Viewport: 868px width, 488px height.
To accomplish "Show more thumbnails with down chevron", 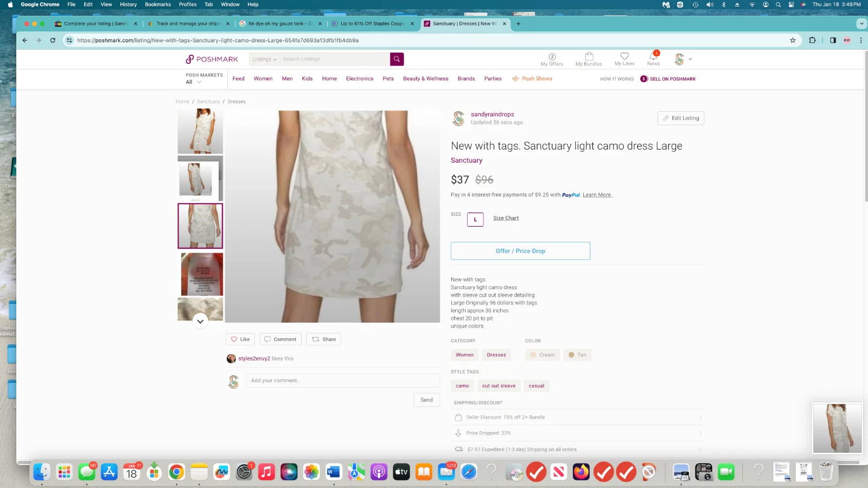I will 200,322.
